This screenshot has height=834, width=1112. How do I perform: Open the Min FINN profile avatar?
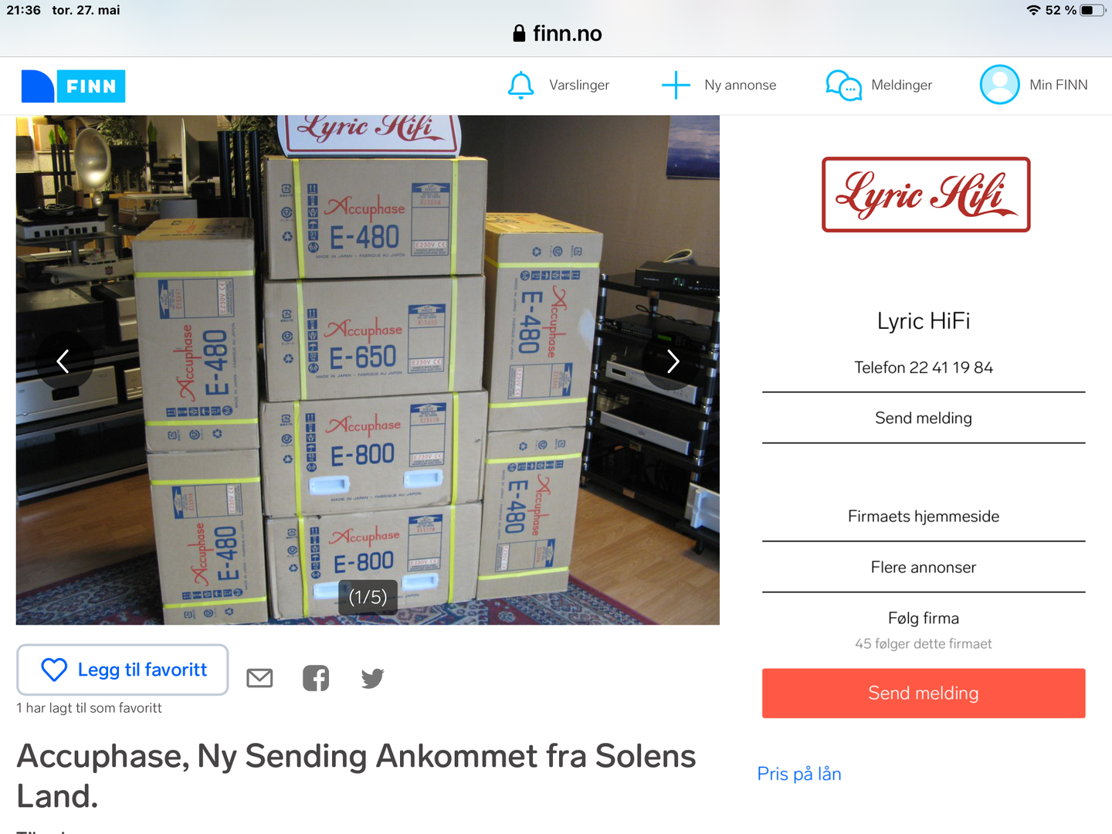click(1000, 84)
